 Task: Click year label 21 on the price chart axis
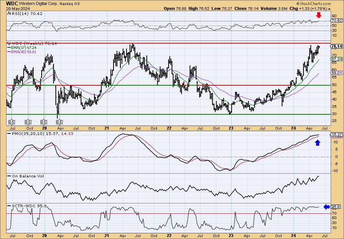tap(107, 128)
